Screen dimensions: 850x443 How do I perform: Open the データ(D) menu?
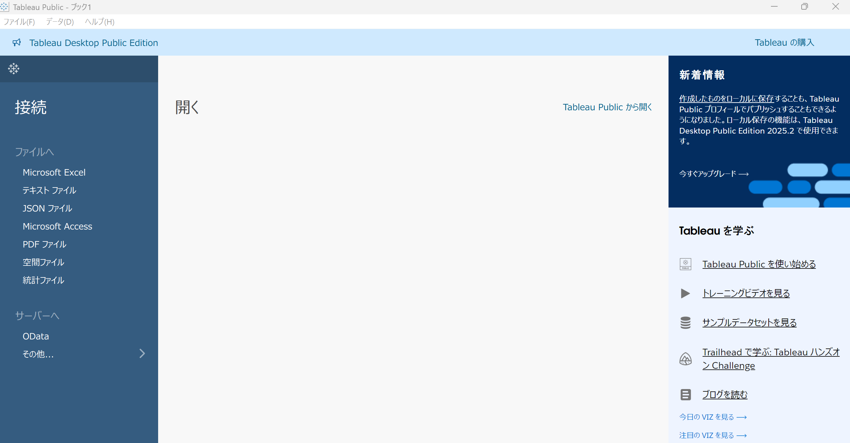point(60,22)
